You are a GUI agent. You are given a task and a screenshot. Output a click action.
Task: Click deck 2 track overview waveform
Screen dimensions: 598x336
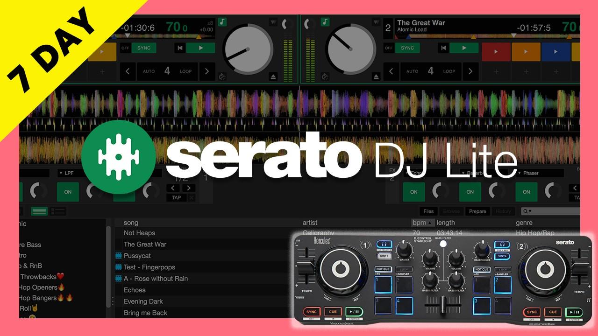click(x=488, y=36)
